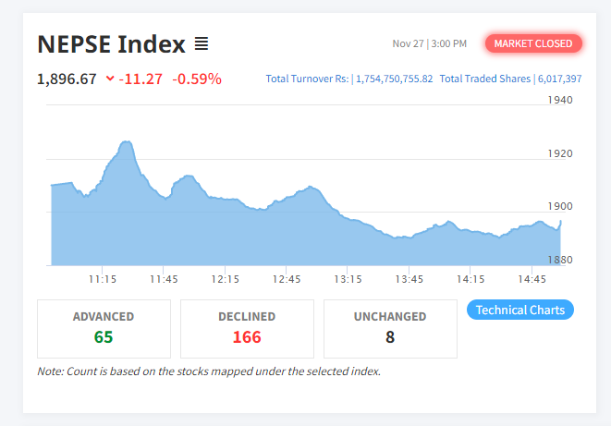Viewport: 611px width, 426px height.
Task: Click the point change -11.27
Action: click(141, 79)
